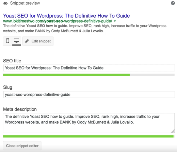
Task: Click the Close snippet editor button
Action: coord(22,146)
